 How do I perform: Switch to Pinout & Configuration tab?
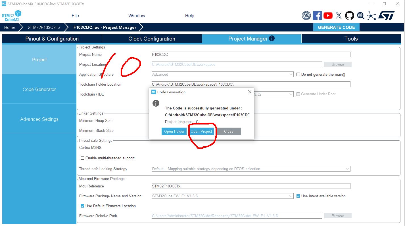pyautogui.click(x=52, y=39)
